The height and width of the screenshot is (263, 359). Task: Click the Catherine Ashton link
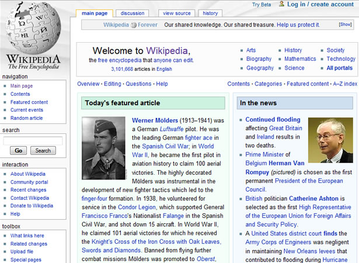(x=313, y=199)
